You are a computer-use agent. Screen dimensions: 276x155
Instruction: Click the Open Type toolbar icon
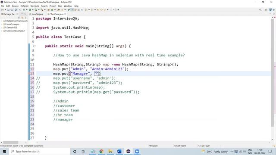pyautogui.click(x=59, y=10)
